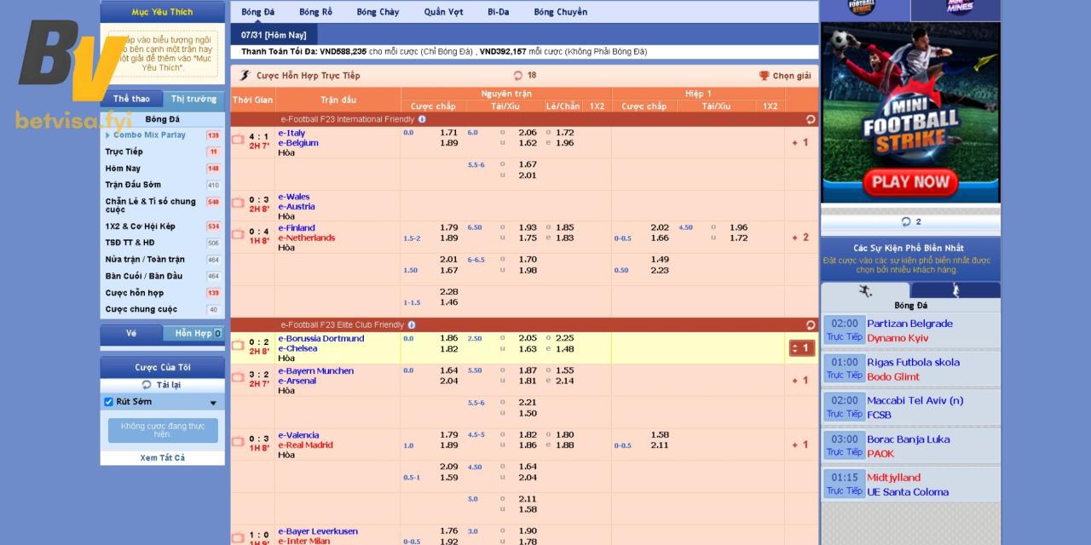Switch to the Thị trường tab
1091x545 pixels.
point(193,99)
